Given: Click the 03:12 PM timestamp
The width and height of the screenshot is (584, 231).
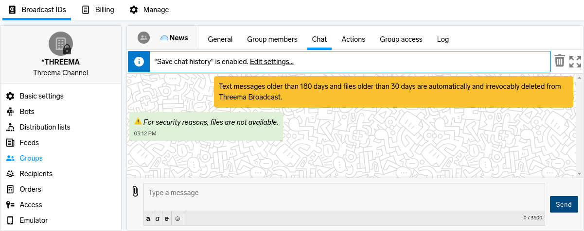Looking at the screenshot, I should point(145,133).
